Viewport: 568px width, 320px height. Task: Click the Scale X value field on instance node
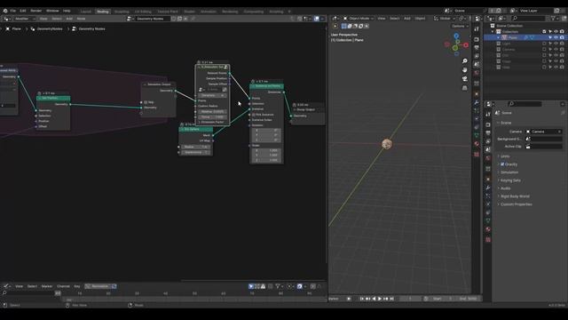click(266, 150)
